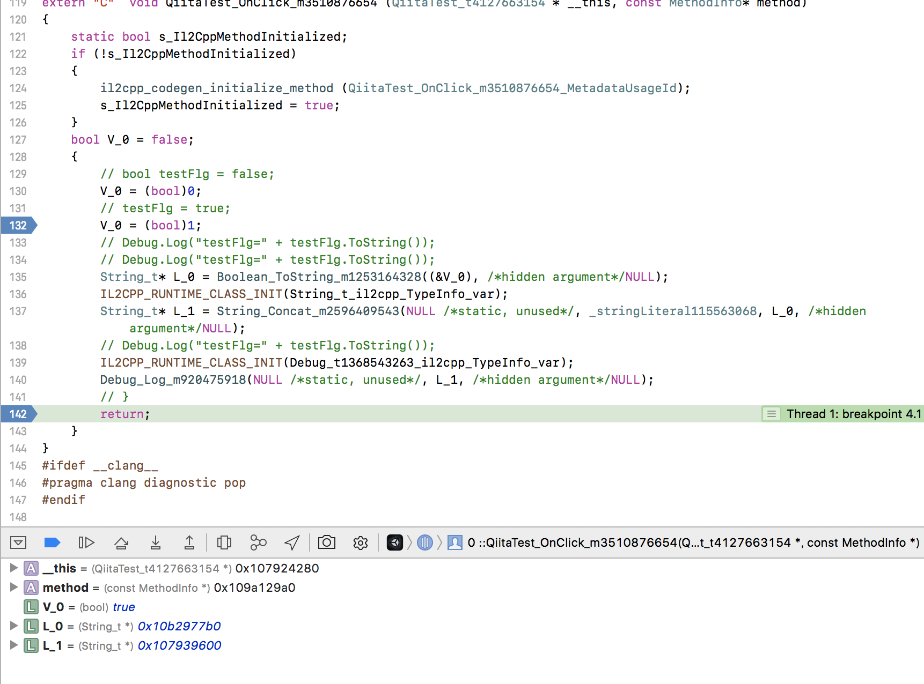Viewport: 924px width, 684px height.
Task: Select the Unity process icon in jump bar
Action: (x=395, y=542)
